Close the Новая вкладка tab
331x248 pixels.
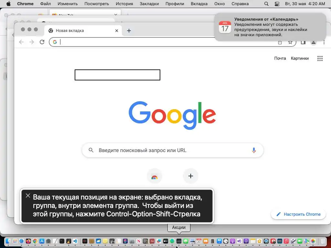coord(116,31)
